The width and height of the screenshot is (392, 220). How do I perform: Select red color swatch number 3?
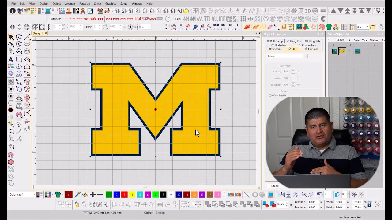[124, 195]
